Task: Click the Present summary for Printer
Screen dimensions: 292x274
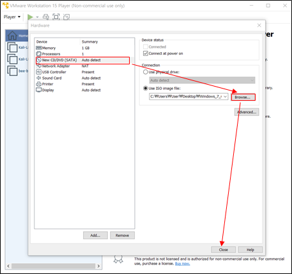Action: click(x=88, y=84)
